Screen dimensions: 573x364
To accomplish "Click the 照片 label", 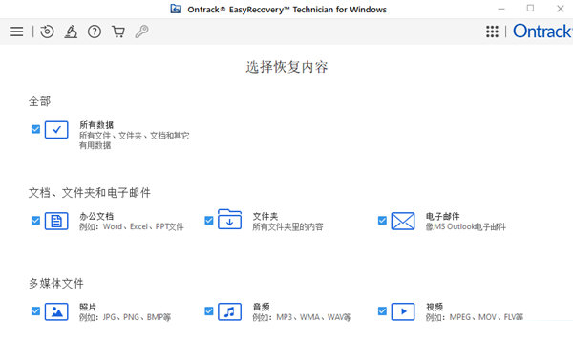I will [88, 307].
